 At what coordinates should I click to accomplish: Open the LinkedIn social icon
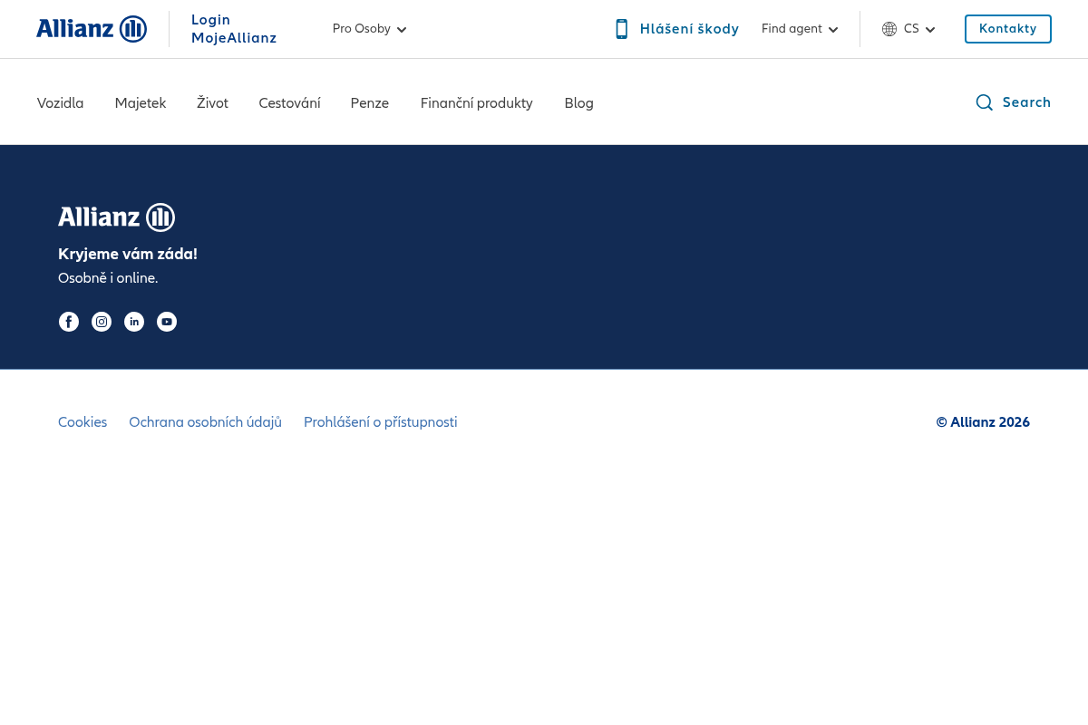[134, 322]
